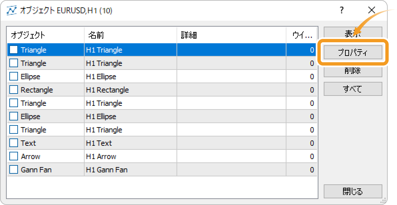This screenshot has width=397, height=205.
Task: Click the 詳細 column header
Action: click(231, 35)
